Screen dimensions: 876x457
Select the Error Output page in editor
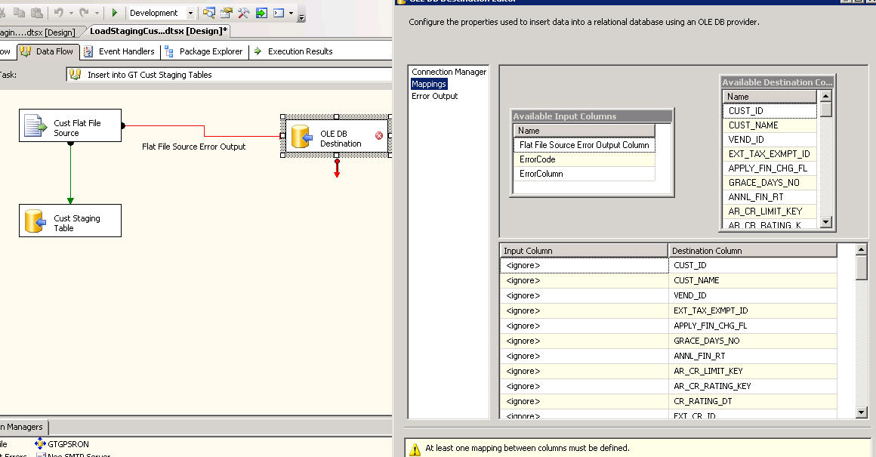point(435,96)
